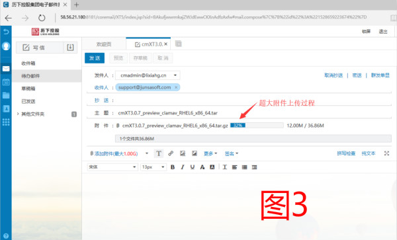Click the text alignment icon
This screenshot has width=397, height=240.
(234, 167)
